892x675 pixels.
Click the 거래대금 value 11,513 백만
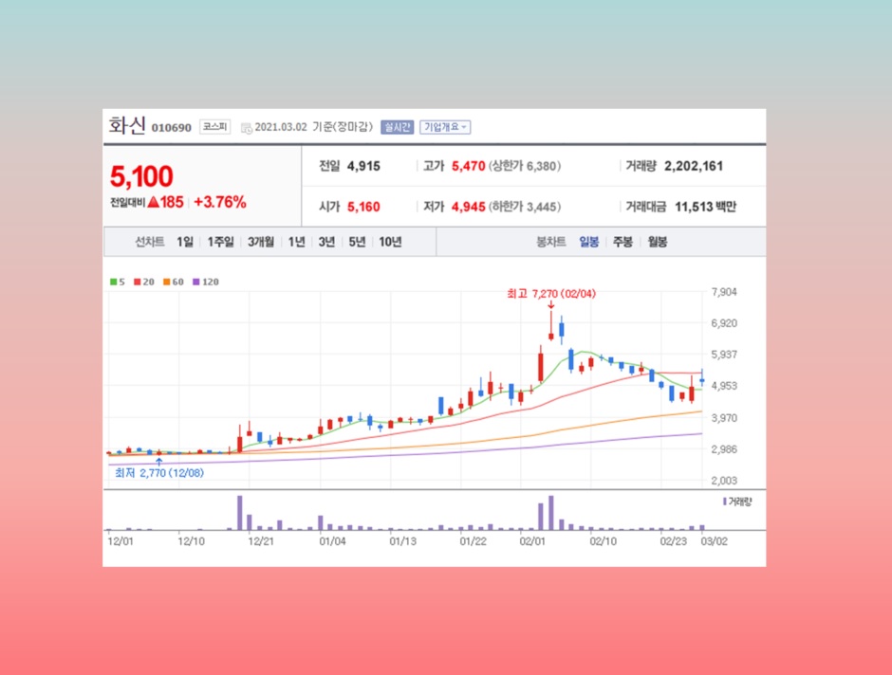tap(705, 207)
